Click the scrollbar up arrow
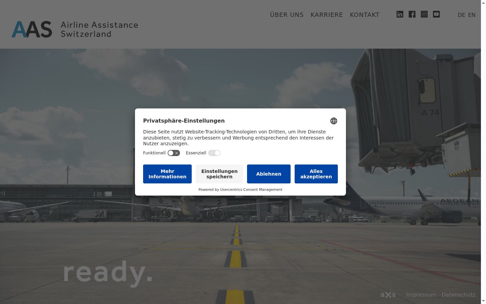 [483, 3]
